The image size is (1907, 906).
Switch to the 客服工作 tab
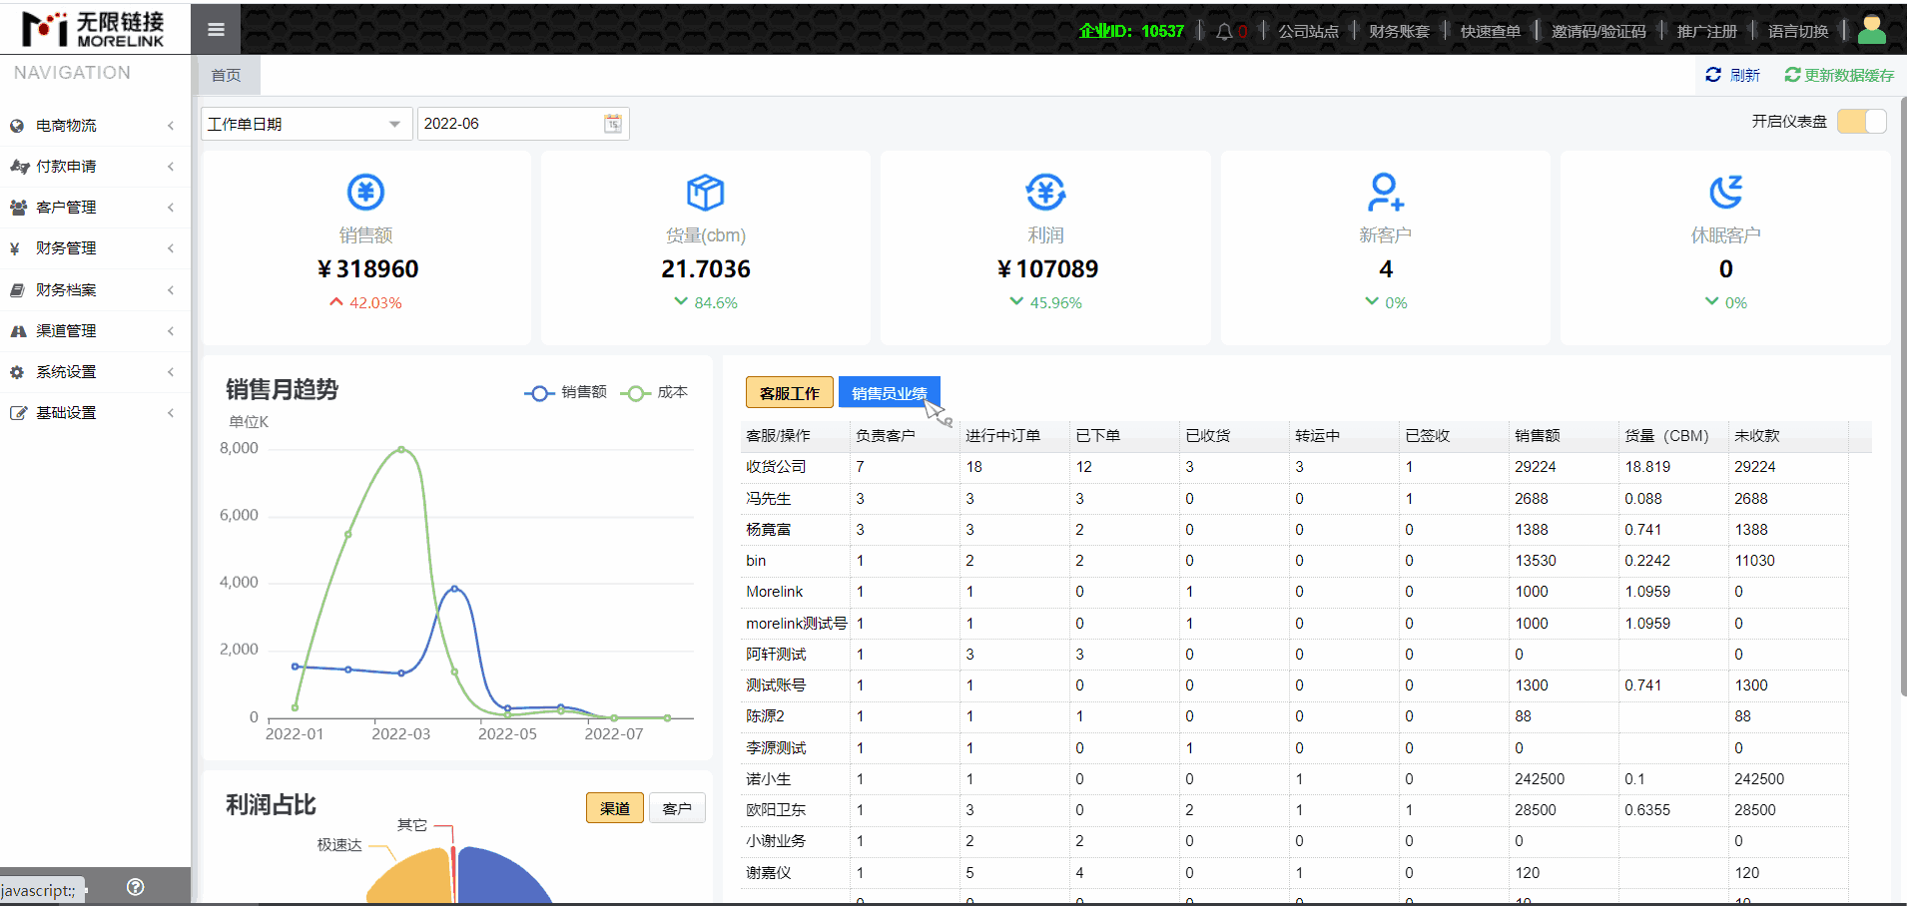click(x=789, y=393)
